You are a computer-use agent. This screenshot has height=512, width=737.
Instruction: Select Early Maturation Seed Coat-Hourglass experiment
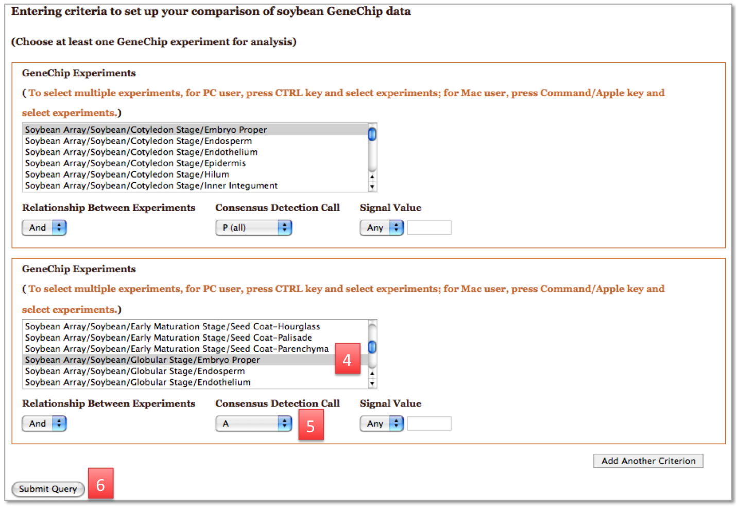click(196, 326)
